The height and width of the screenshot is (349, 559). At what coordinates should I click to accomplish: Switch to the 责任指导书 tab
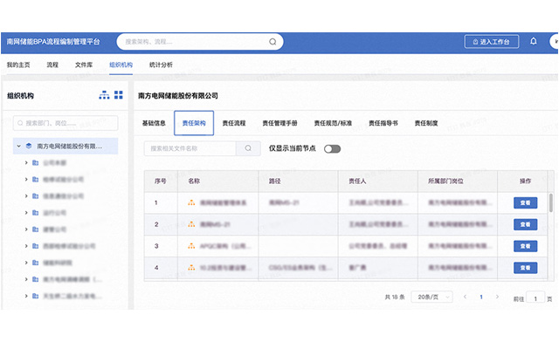[x=383, y=123]
